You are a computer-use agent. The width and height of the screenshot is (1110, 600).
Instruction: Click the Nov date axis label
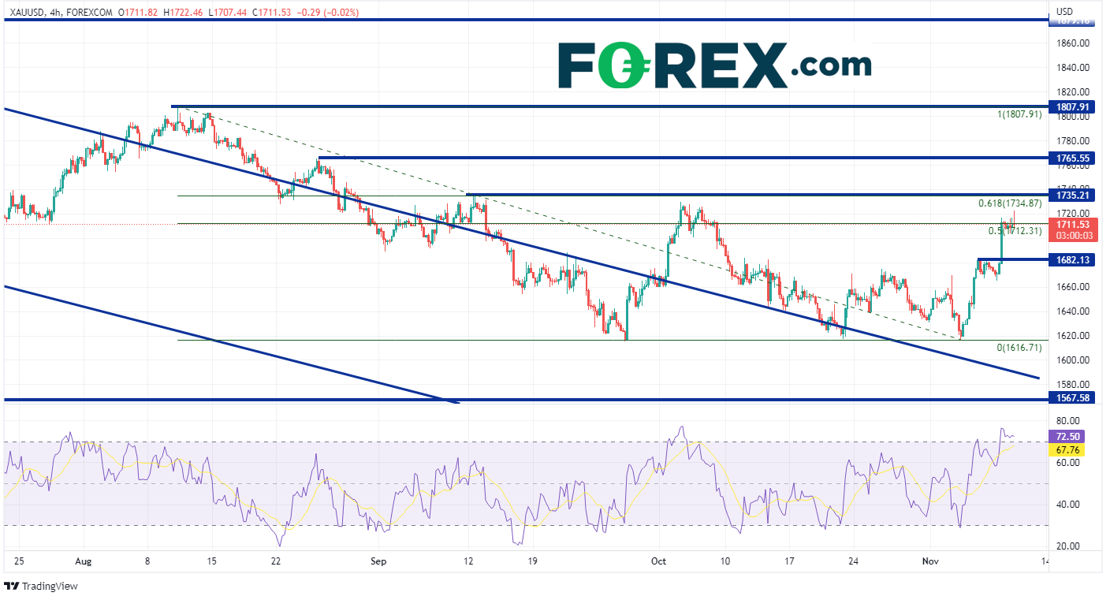pos(931,561)
